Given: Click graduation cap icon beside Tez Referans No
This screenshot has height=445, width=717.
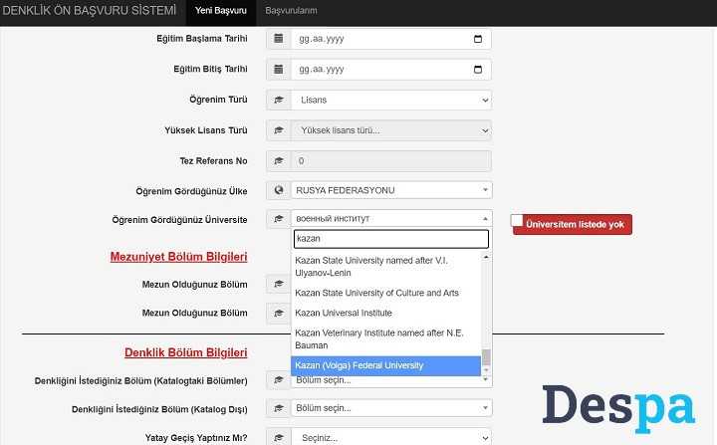Looking at the screenshot, I should [279, 161].
